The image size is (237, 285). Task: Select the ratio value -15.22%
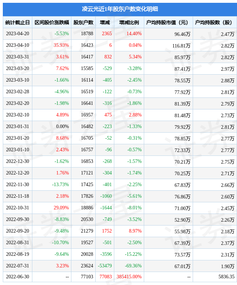click(133, 254)
